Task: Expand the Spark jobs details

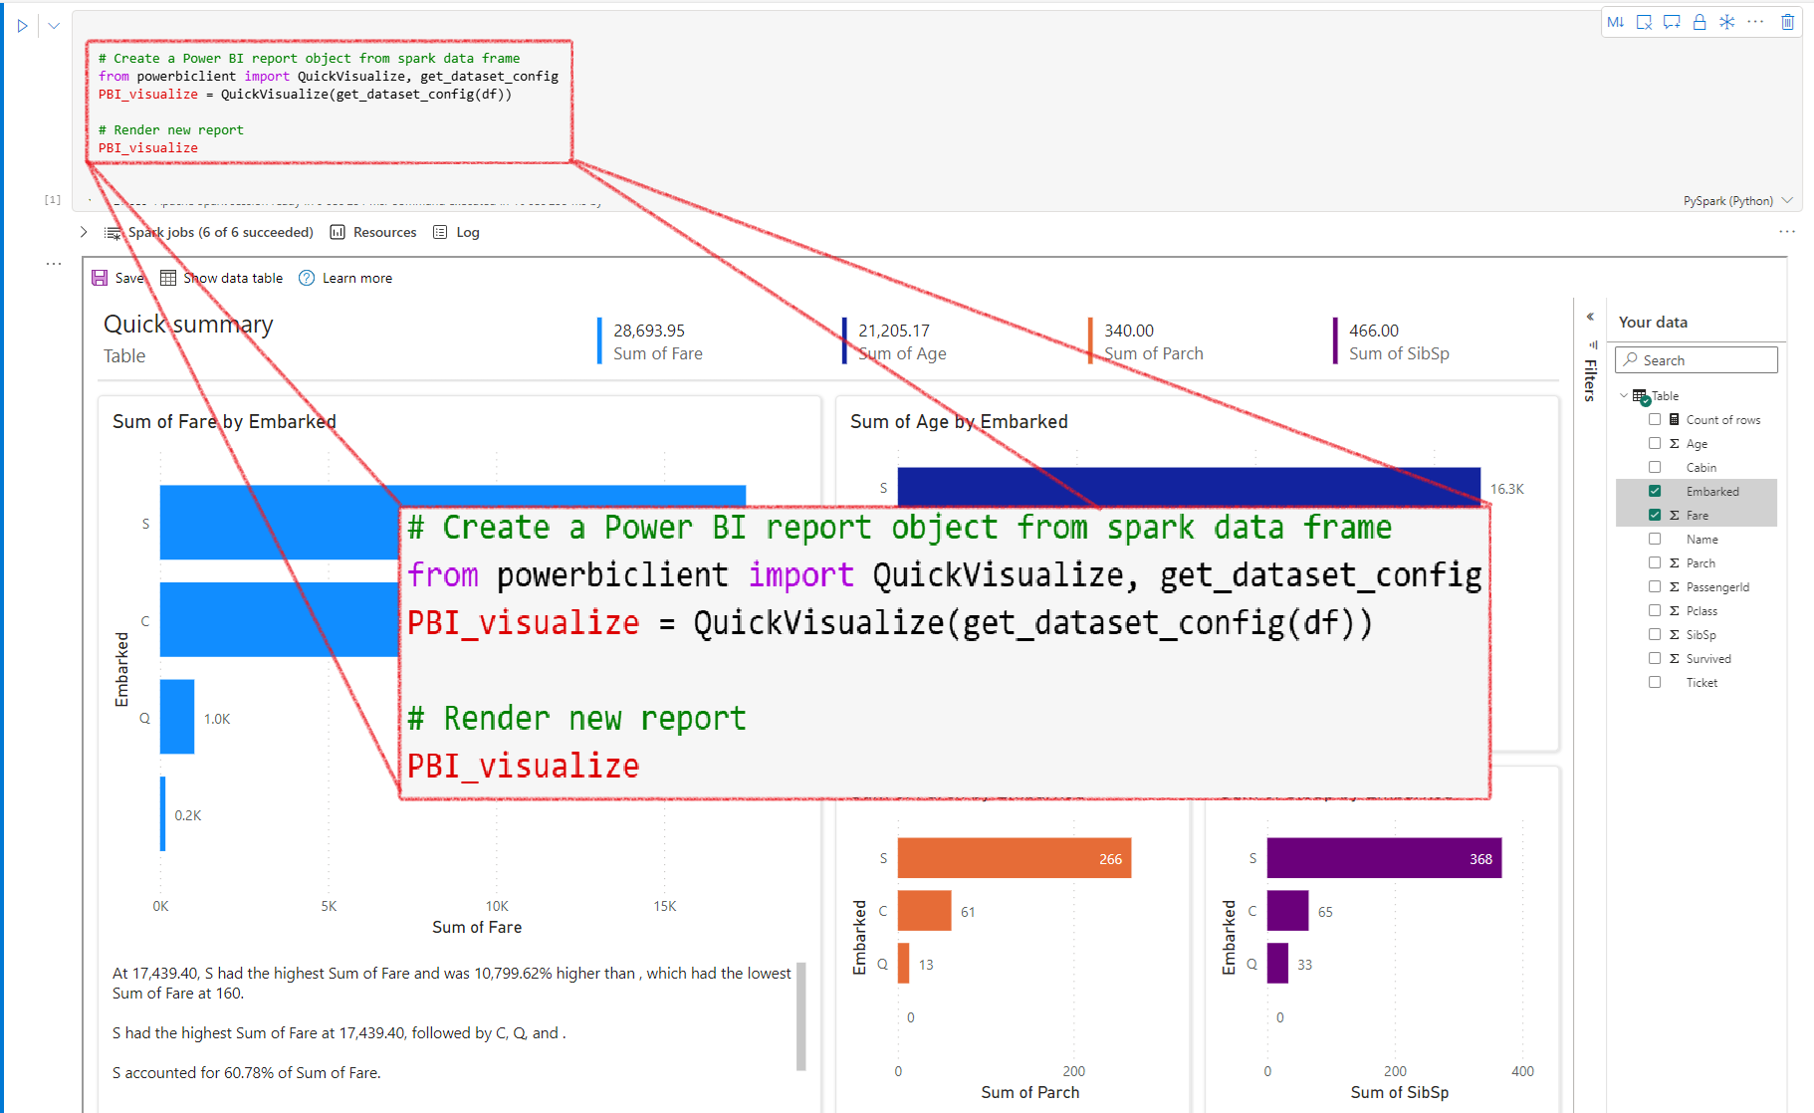Action: pos(84,232)
